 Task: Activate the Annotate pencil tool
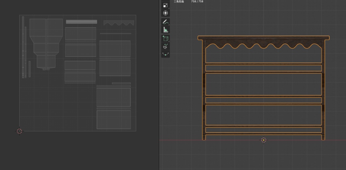pyautogui.click(x=165, y=22)
